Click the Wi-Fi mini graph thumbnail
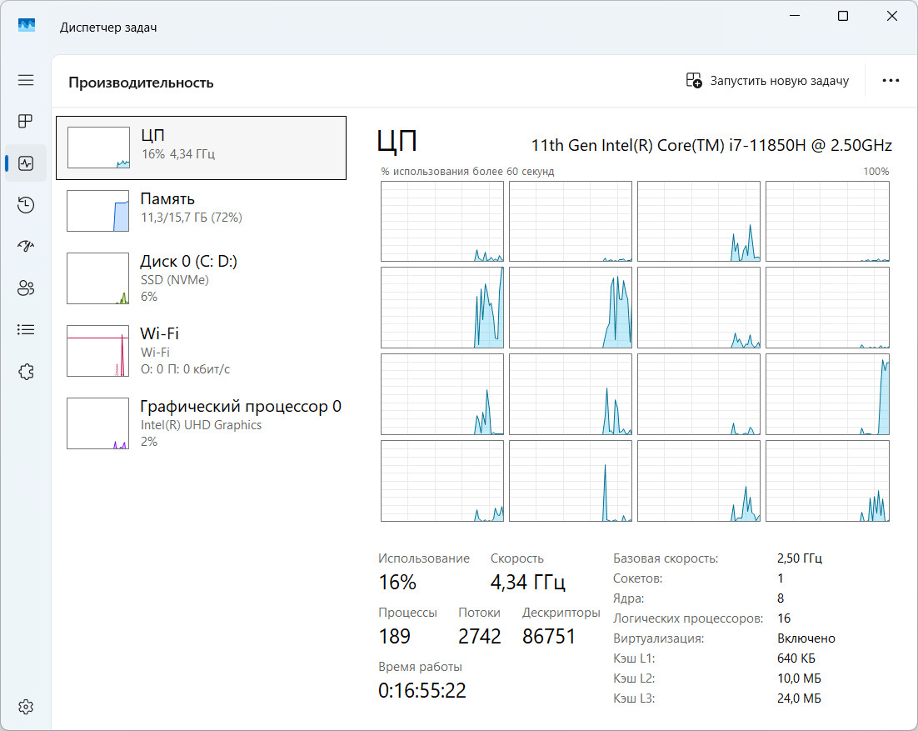 click(x=98, y=351)
